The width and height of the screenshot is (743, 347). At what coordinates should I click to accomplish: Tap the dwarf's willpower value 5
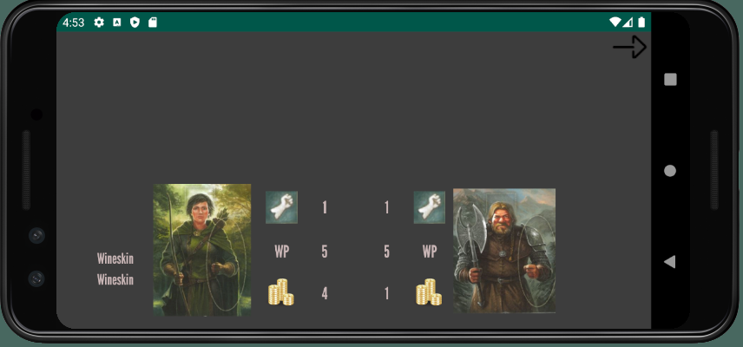coord(386,252)
